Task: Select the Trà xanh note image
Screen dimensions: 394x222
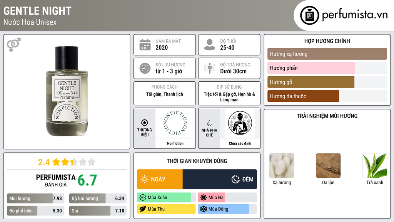Action: pyautogui.click(x=375, y=166)
